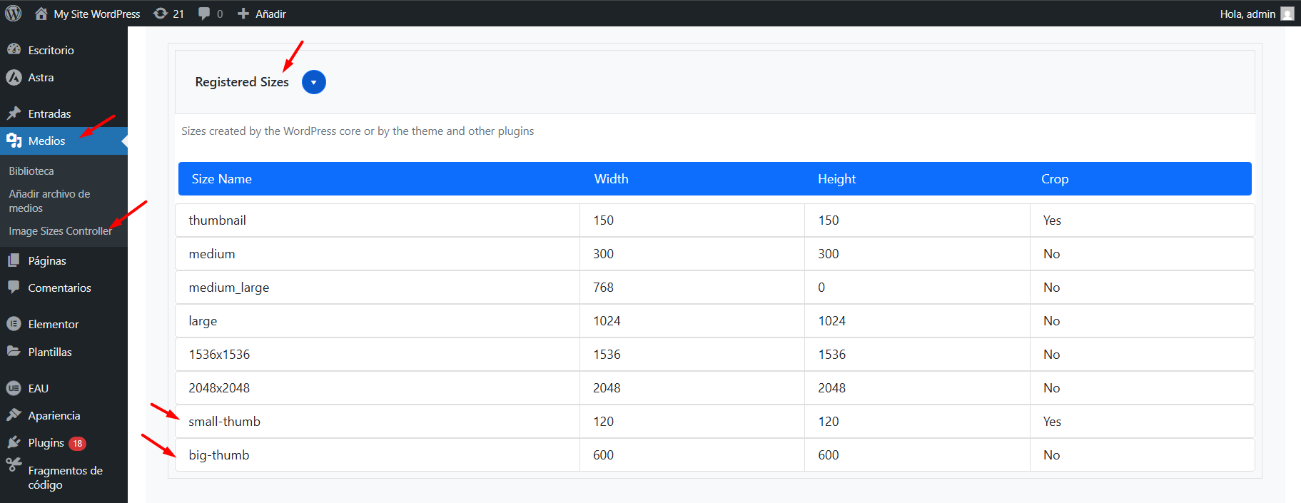
Task: Click the Medios media icon
Action: point(14,141)
